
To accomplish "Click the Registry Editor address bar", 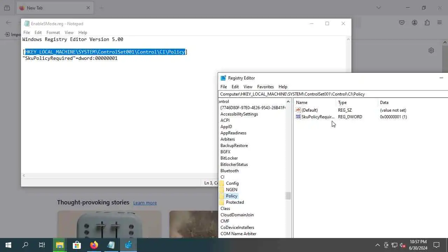I will 332,94.
